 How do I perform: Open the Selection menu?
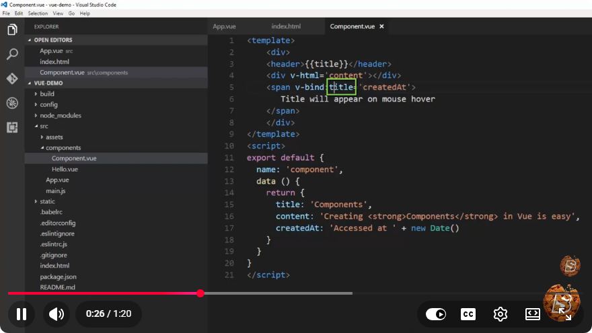click(38, 13)
